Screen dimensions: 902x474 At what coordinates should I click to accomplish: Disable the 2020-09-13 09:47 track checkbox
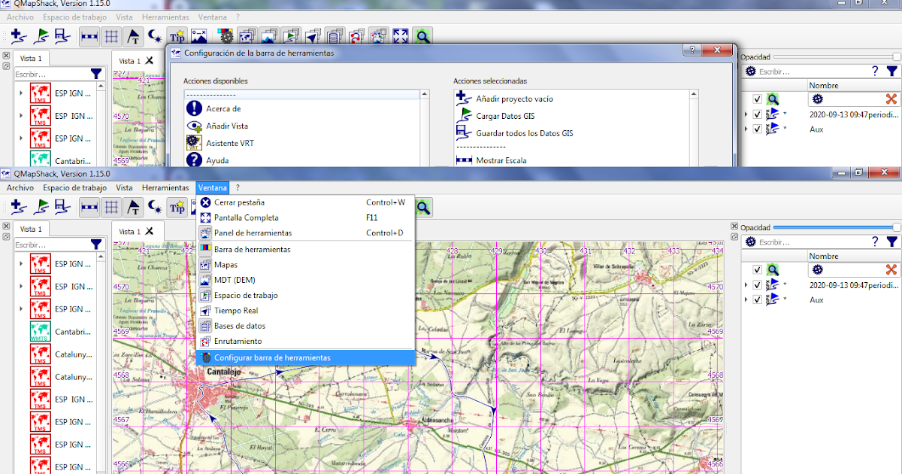pos(756,284)
